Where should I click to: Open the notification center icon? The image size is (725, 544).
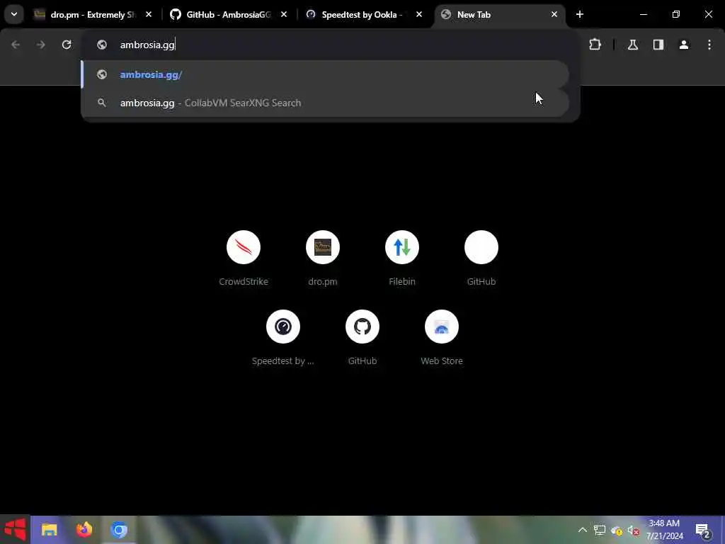point(703,530)
